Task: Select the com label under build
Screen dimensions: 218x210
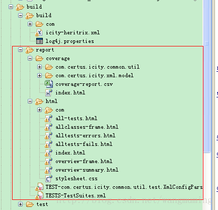Action: tap(50, 24)
